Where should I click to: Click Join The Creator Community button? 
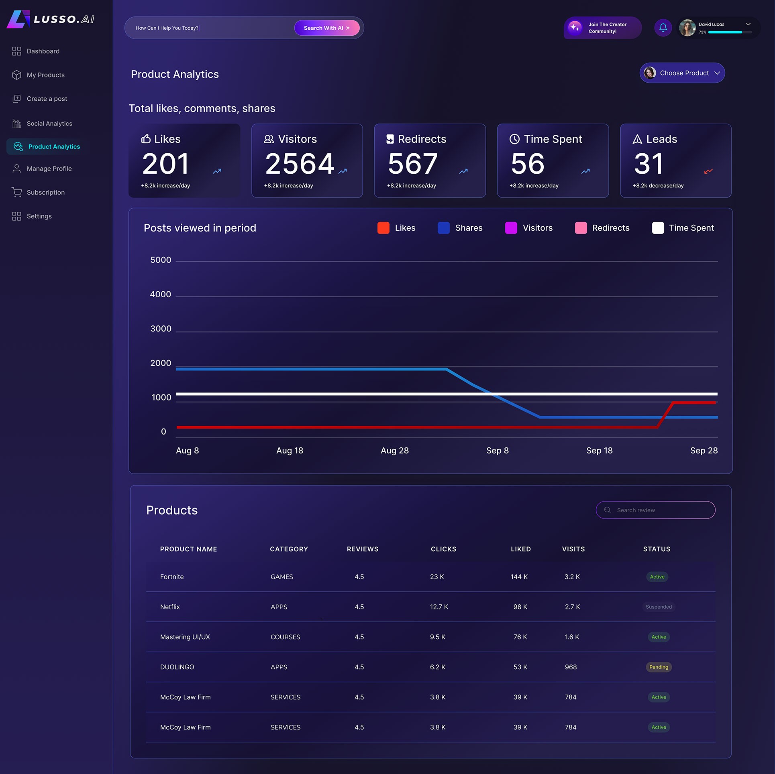pyautogui.click(x=607, y=28)
